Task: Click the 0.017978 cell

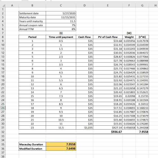Action: coord(142,41)
